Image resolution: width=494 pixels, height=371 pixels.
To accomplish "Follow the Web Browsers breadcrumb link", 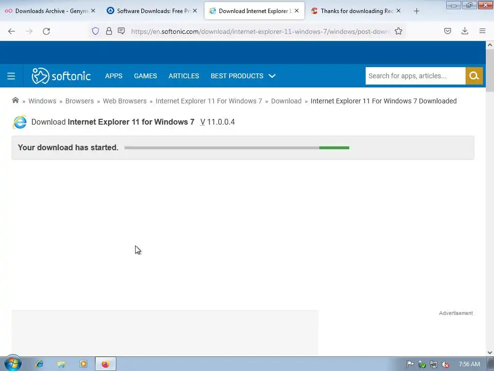I will (x=125, y=101).
